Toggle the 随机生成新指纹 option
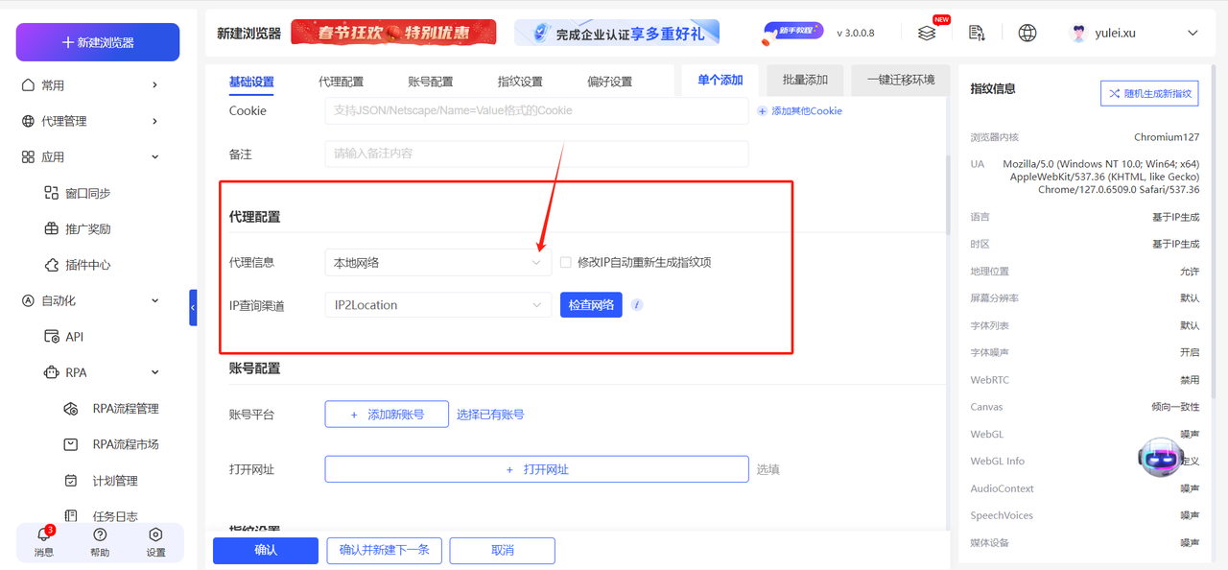This screenshot has height=570, width=1228. 1148,92
